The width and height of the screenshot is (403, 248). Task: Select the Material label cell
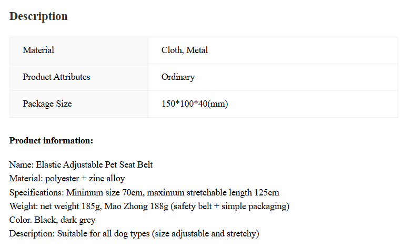tap(79, 50)
